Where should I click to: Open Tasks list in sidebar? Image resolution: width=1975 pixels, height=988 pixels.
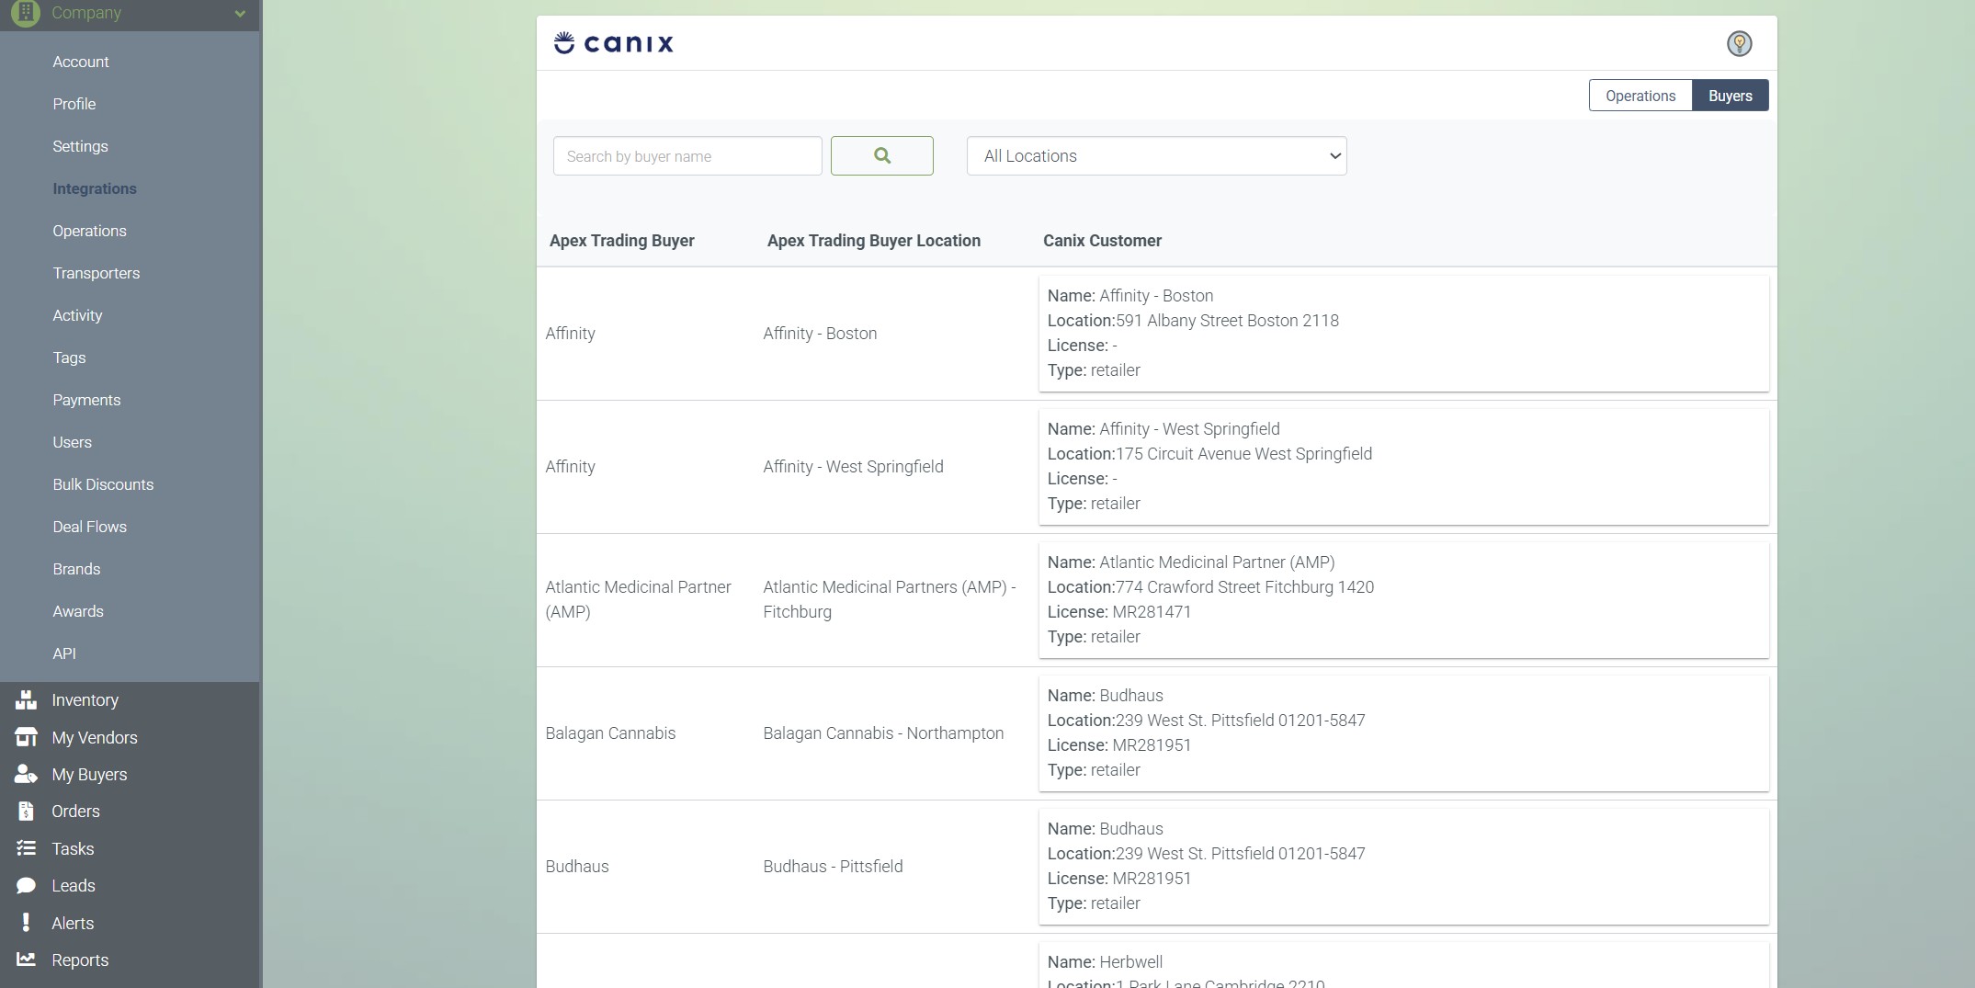coord(73,849)
